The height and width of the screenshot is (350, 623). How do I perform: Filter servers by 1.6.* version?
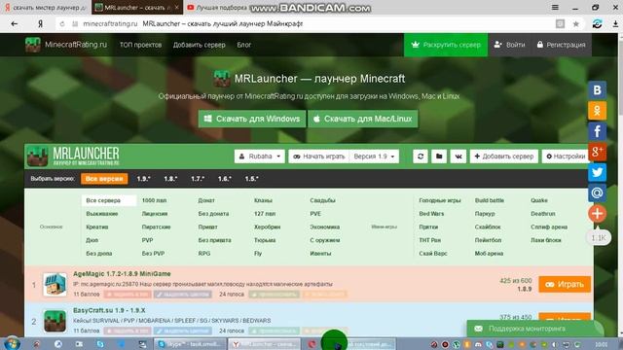(x=225, y=179)
